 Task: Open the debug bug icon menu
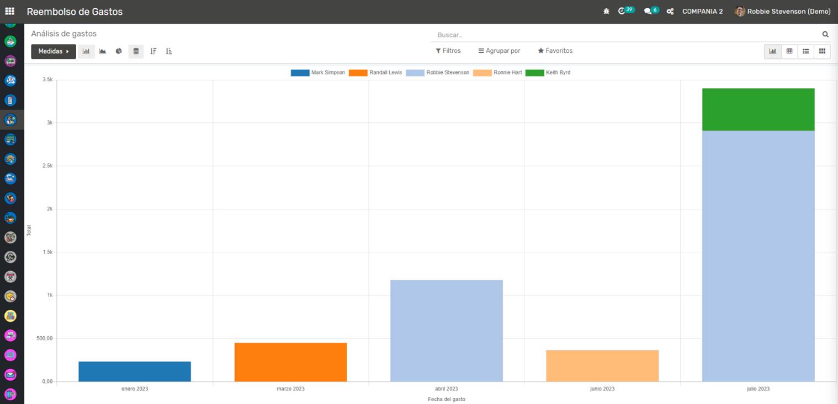(x=606, y=12)
